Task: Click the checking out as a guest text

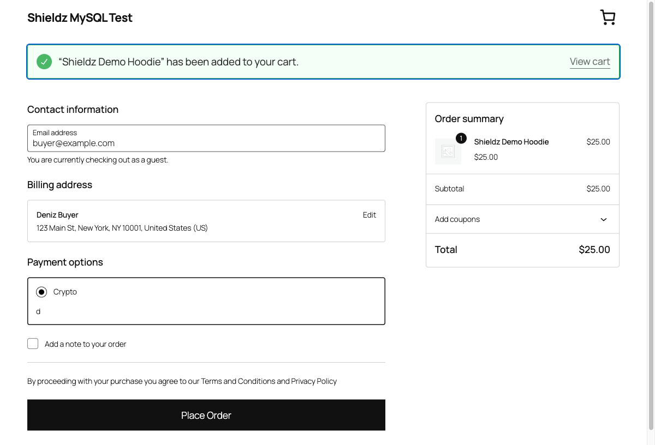Action: coord(98,160)
